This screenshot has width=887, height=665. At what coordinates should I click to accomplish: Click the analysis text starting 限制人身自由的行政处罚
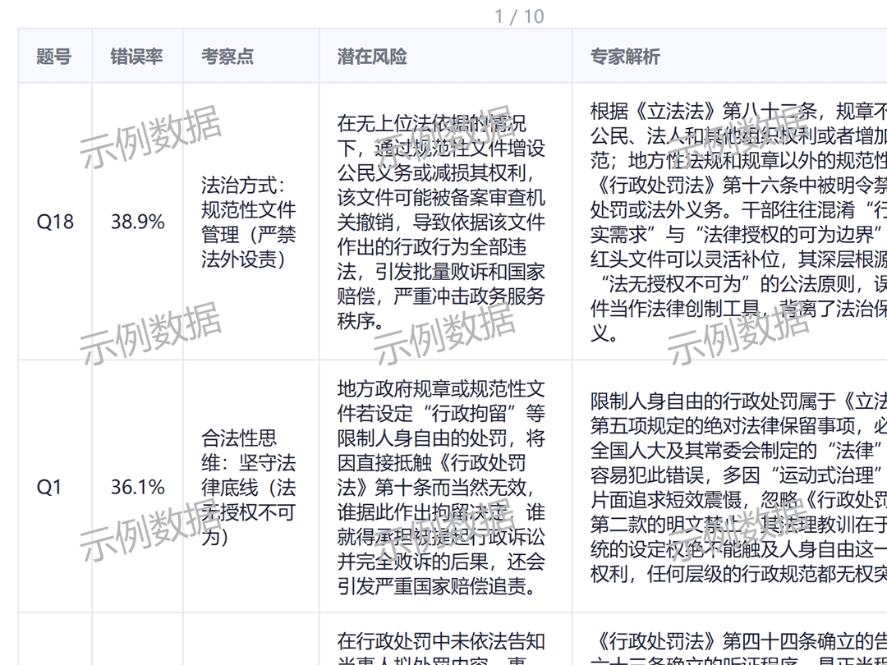pos(738,487)
